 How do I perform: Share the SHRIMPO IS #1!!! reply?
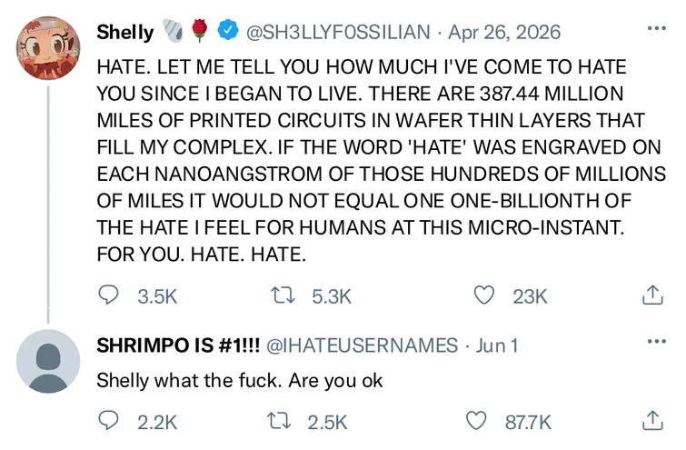pyautogui.click(x=651, y=421)
